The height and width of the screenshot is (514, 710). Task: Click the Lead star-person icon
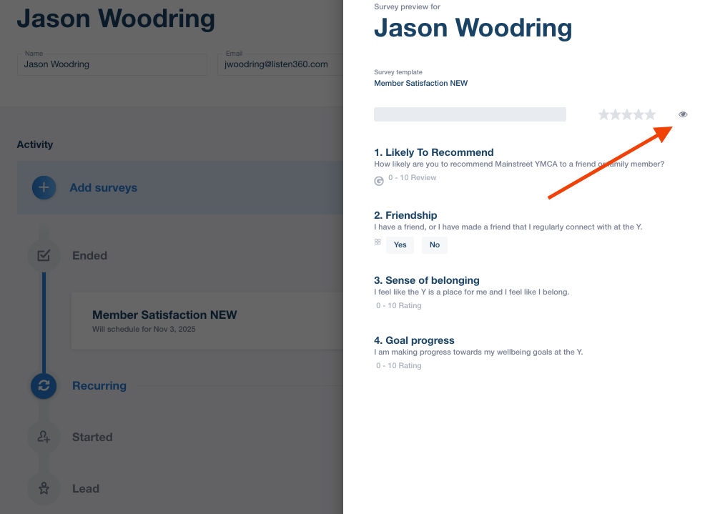[44, 489]
